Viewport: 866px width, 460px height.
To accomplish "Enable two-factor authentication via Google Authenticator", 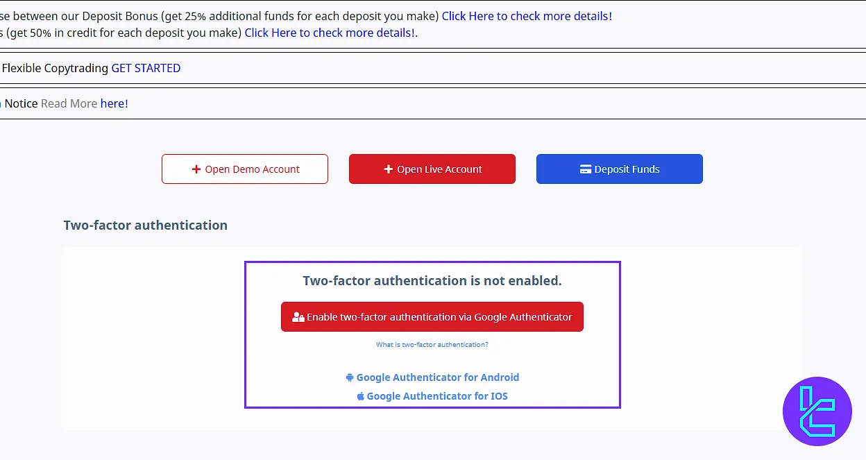I will pos(432,317).
